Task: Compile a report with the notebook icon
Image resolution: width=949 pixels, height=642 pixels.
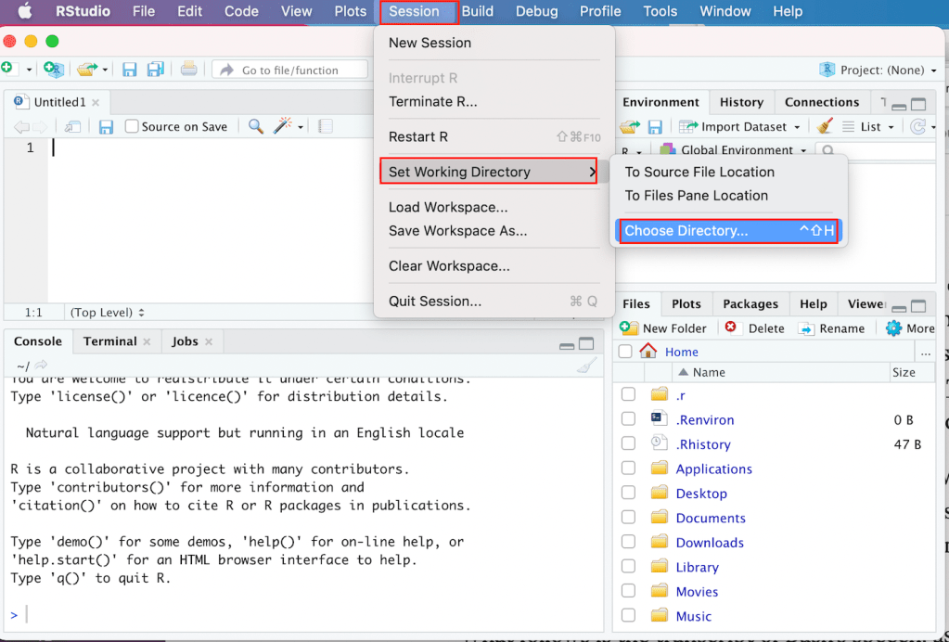Action: (326, 126)
